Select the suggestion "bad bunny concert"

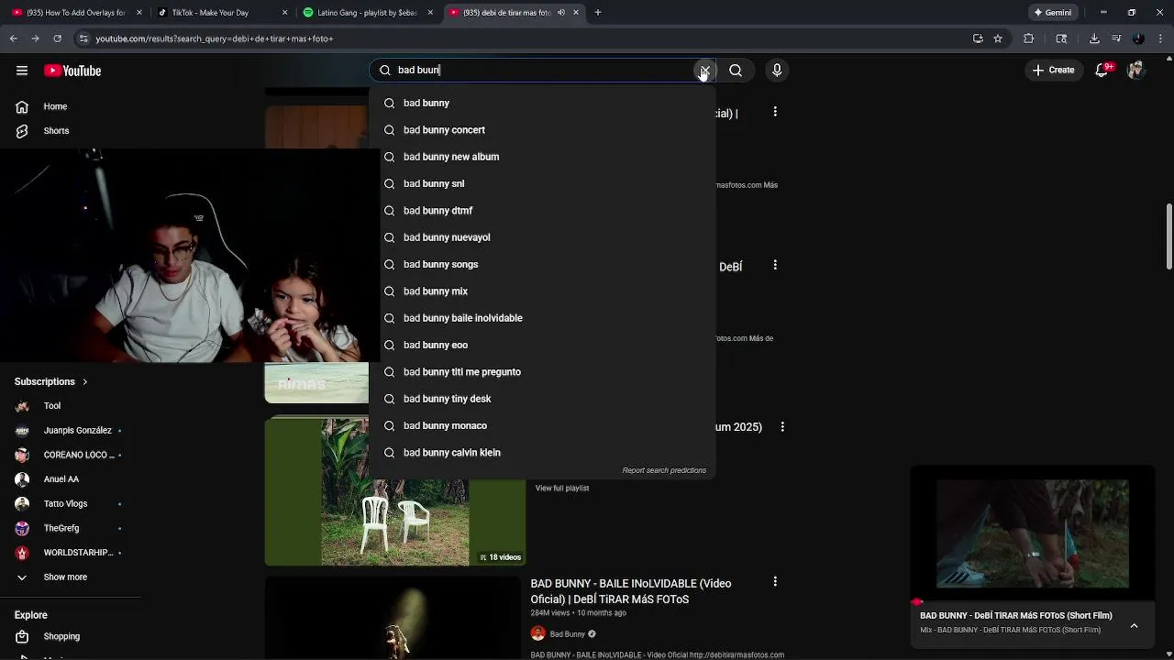click(541, 130)
